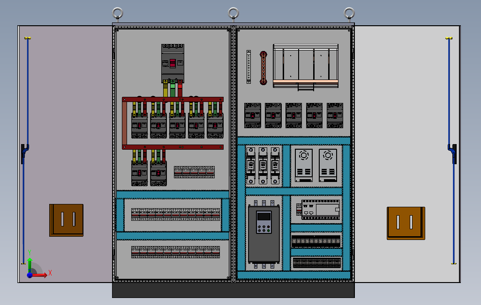
Task: Pick the bottom terminal block strip in right cabinet
Action: [x=317, y=263]
